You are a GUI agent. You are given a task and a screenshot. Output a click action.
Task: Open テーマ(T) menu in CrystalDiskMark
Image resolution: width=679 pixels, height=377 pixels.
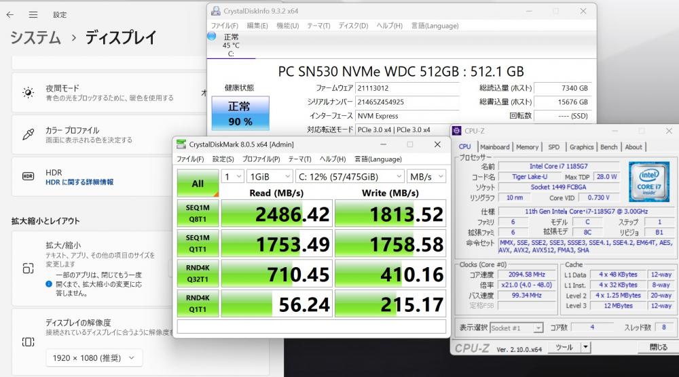299,159
